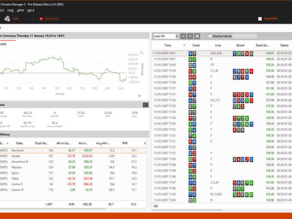Viewport: 292px width, 219px height.
Task: Click the graph info icon
Action: pyautogui.click(x=140, y=96)
